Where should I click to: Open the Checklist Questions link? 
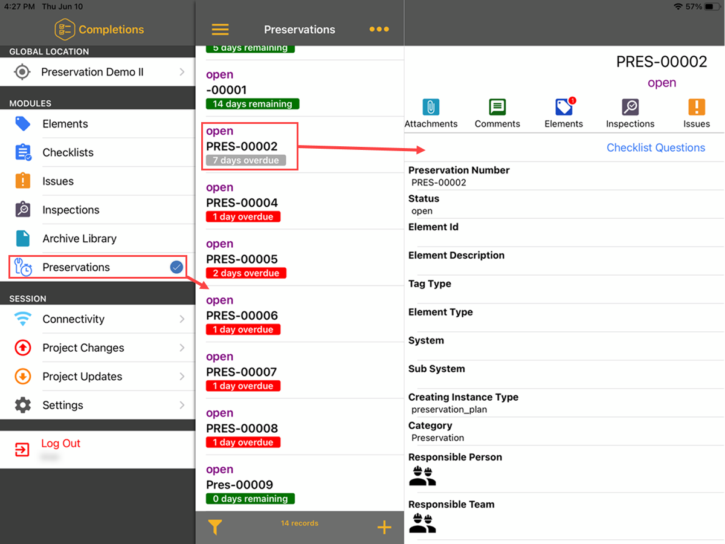(x=656, y=147)
